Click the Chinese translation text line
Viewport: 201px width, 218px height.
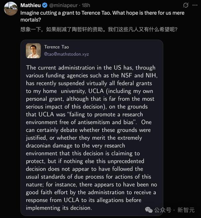click(99, 29)
